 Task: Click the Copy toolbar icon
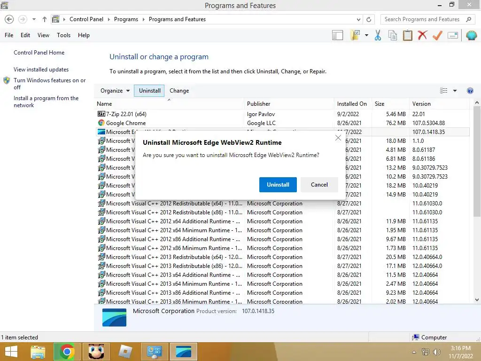coord(393,35)
